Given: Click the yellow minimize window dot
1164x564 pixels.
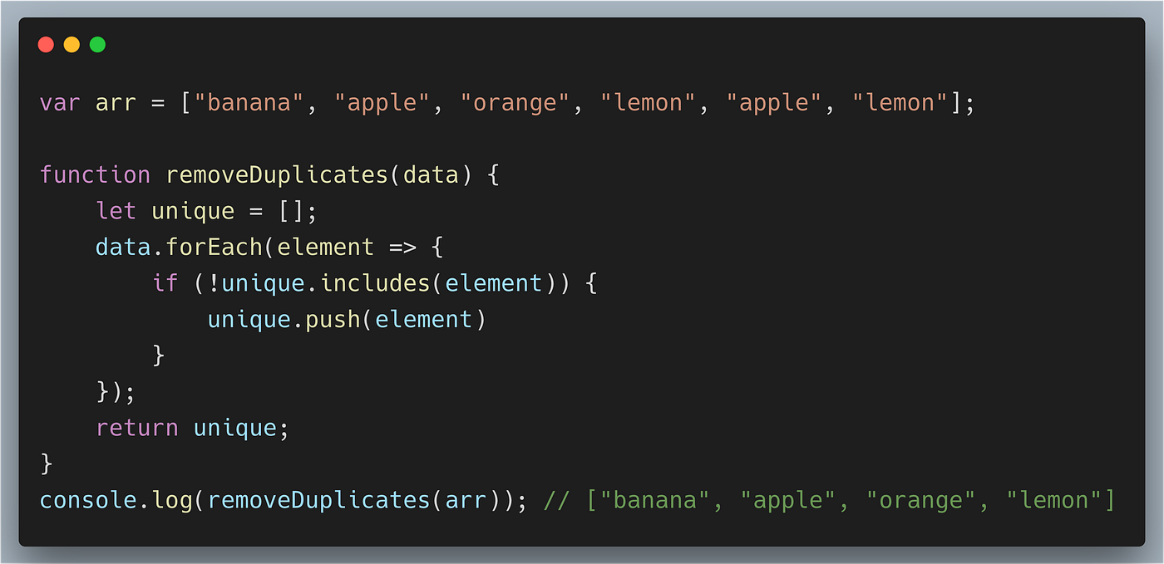Looking at the screenshot, I should (72, 45).
